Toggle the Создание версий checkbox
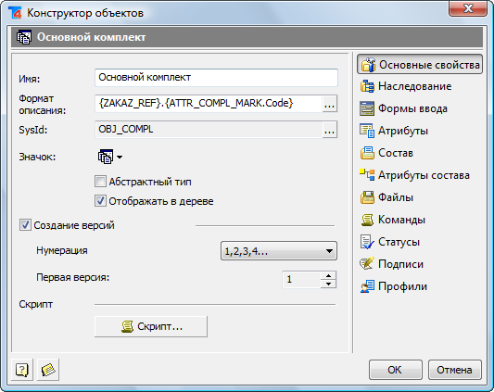Screen dimensions: 494x392 [x=25, y=225]
